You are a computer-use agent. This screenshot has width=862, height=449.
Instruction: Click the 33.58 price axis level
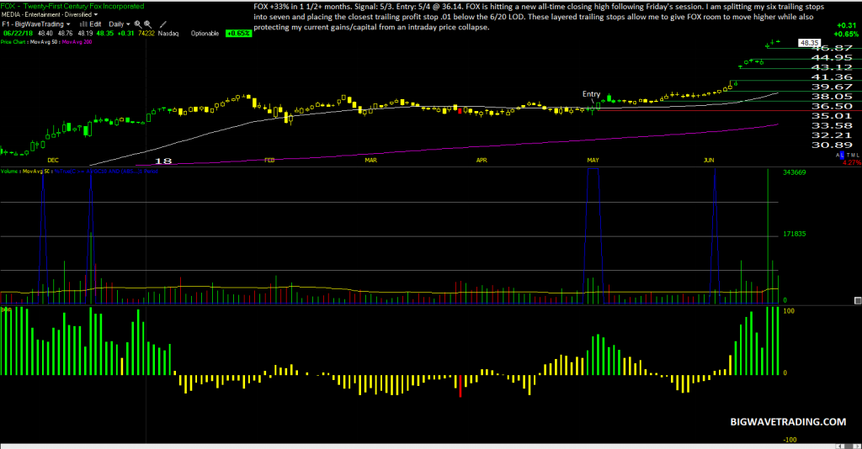pyautogui.click(x=832, y=125)
